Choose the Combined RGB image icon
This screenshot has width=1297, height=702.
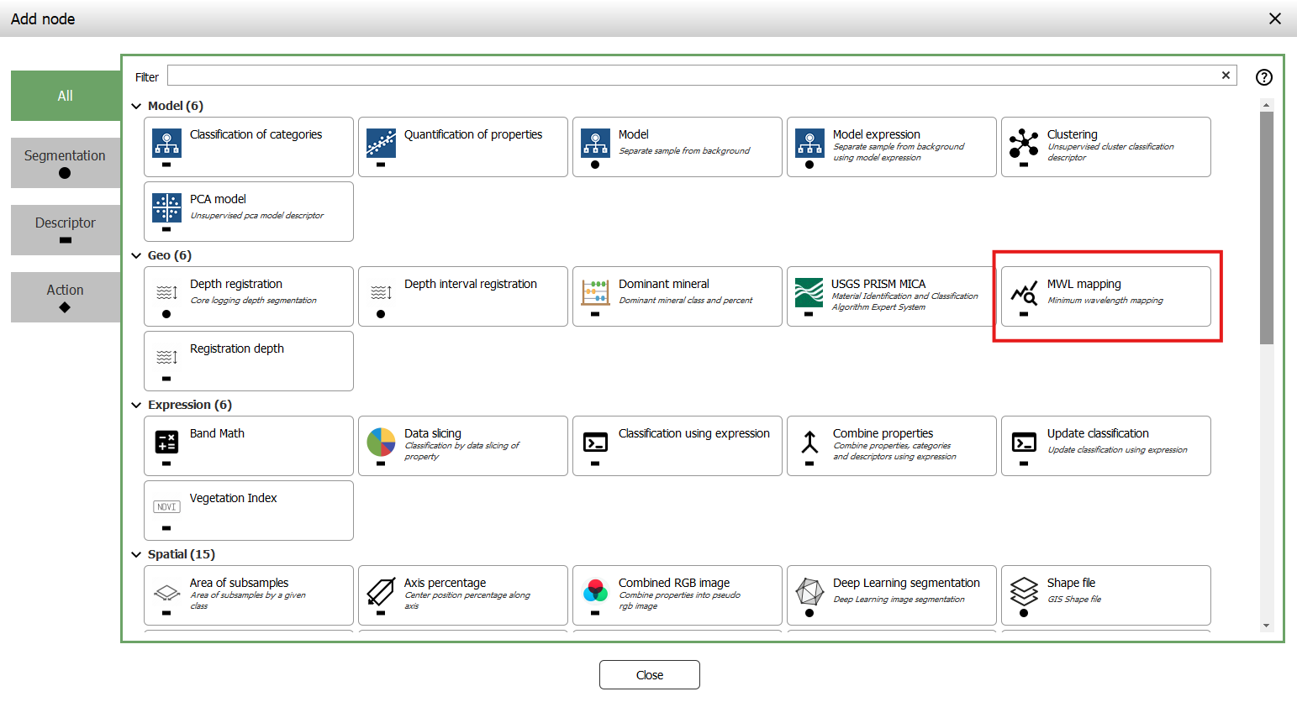pos(595,591)
